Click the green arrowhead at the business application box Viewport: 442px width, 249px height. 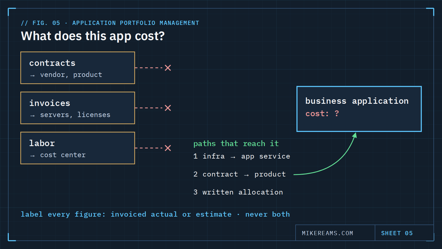click(355, 135)
